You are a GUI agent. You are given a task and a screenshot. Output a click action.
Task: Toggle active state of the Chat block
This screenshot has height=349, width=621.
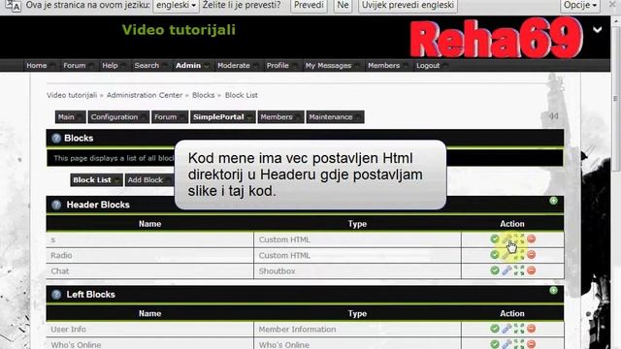coord(495,270)
